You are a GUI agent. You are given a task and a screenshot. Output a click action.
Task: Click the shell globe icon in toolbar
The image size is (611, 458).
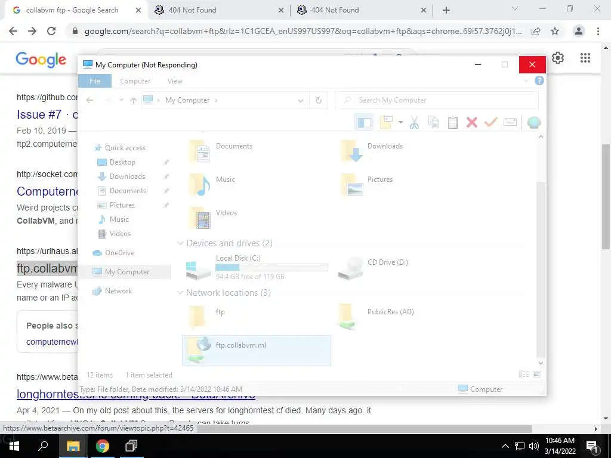534,123
